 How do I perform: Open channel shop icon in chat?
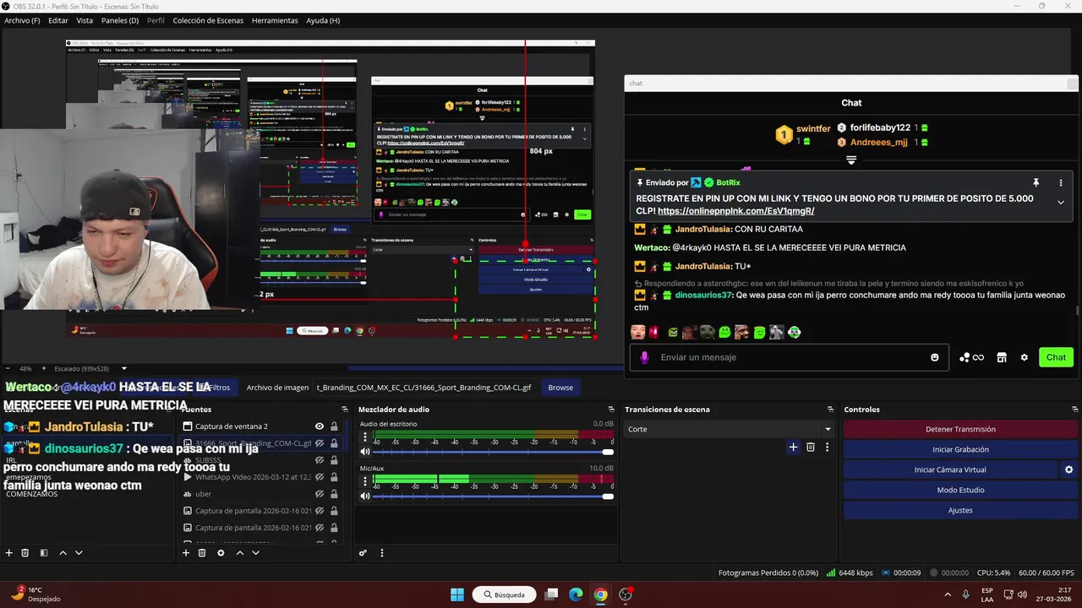1002,357
